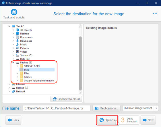Screen dimensions: 161x127
Task: Expand the System (C:) node
Action: click(x=13, y=55)
